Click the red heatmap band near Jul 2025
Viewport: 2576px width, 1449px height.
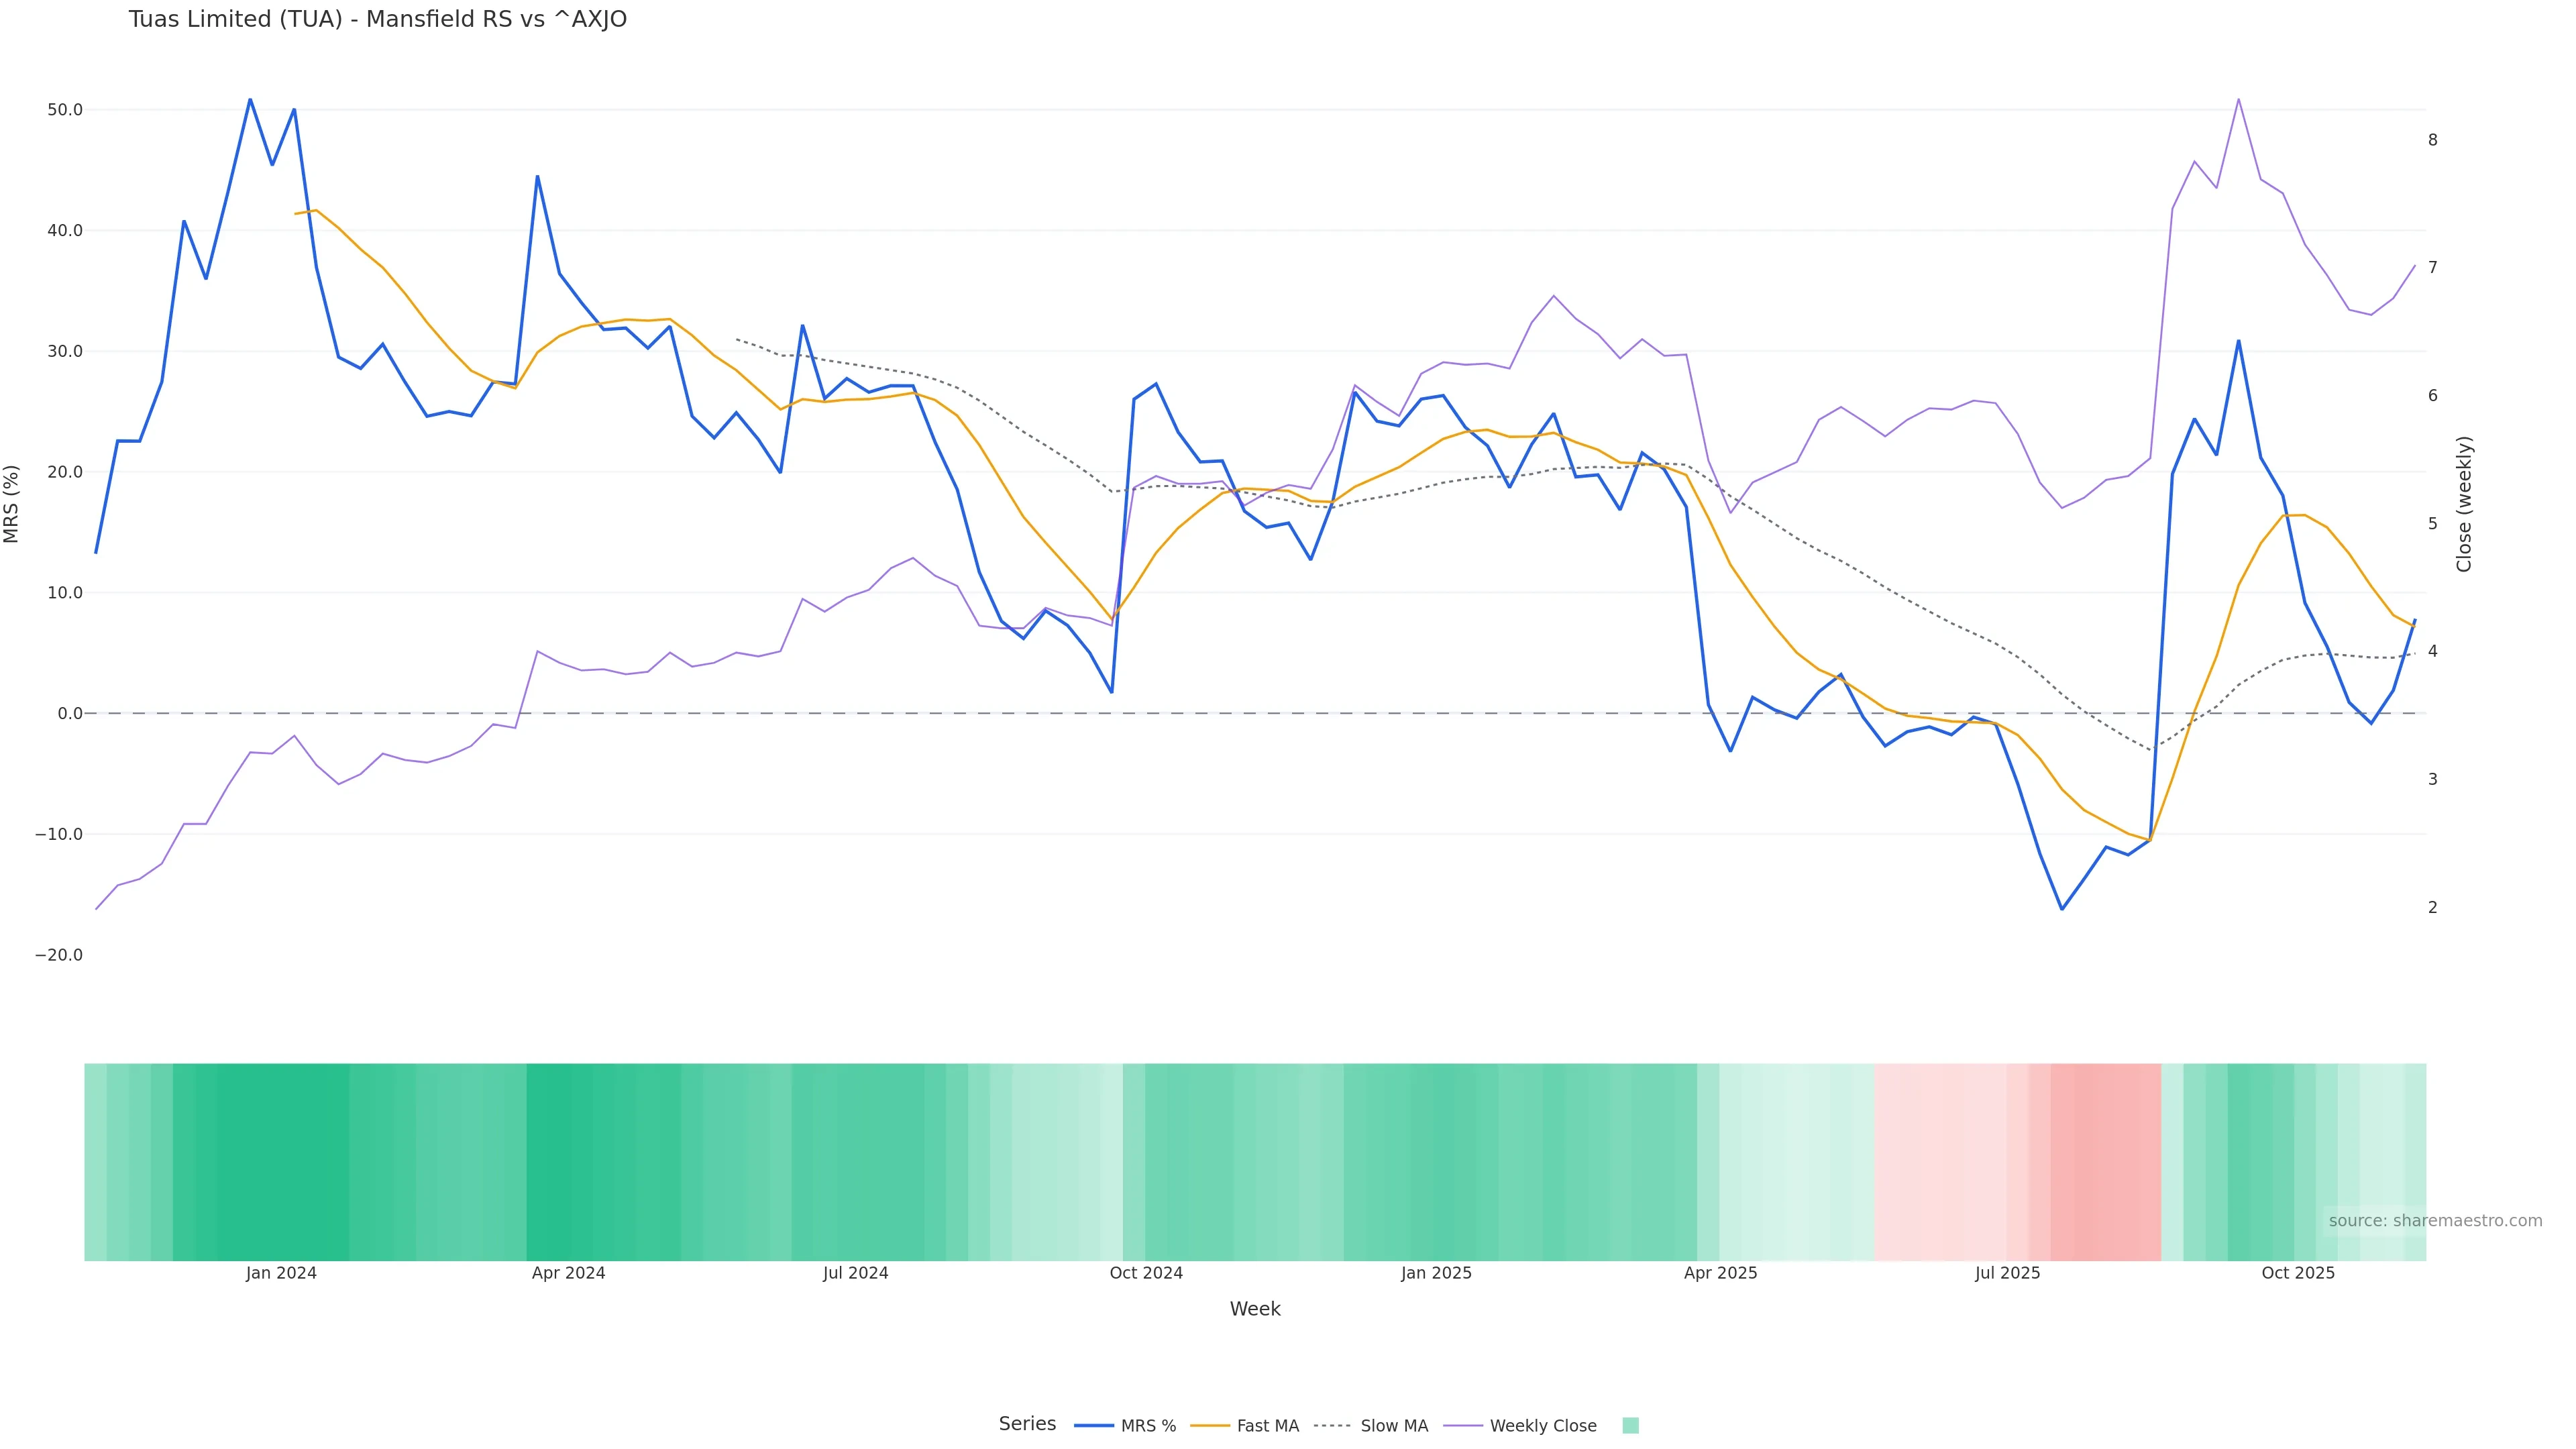(2105, 1161)
